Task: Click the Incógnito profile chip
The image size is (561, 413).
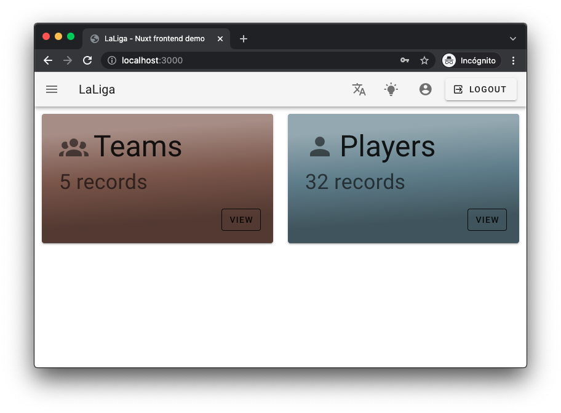Action: [x=471, y=60]
